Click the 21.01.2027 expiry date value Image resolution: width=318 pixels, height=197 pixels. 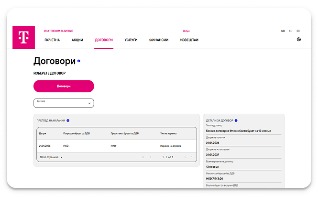point(212,155)
